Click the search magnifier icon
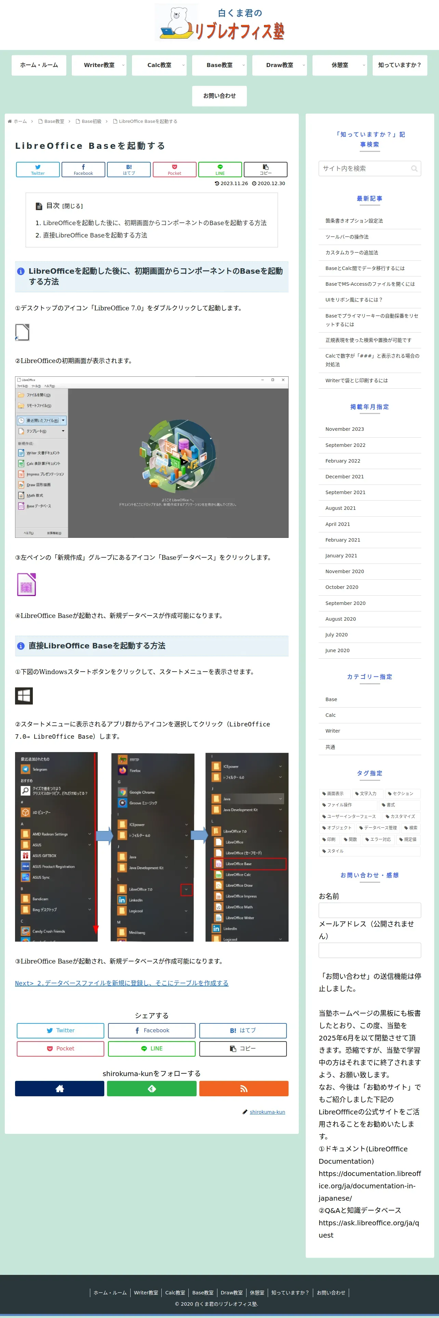The width and height of the screenshot is (439, 1318). tap(414, 168)
